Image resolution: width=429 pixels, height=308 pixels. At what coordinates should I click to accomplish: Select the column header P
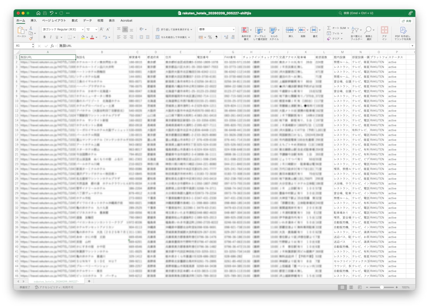click(x=397, y=52)
